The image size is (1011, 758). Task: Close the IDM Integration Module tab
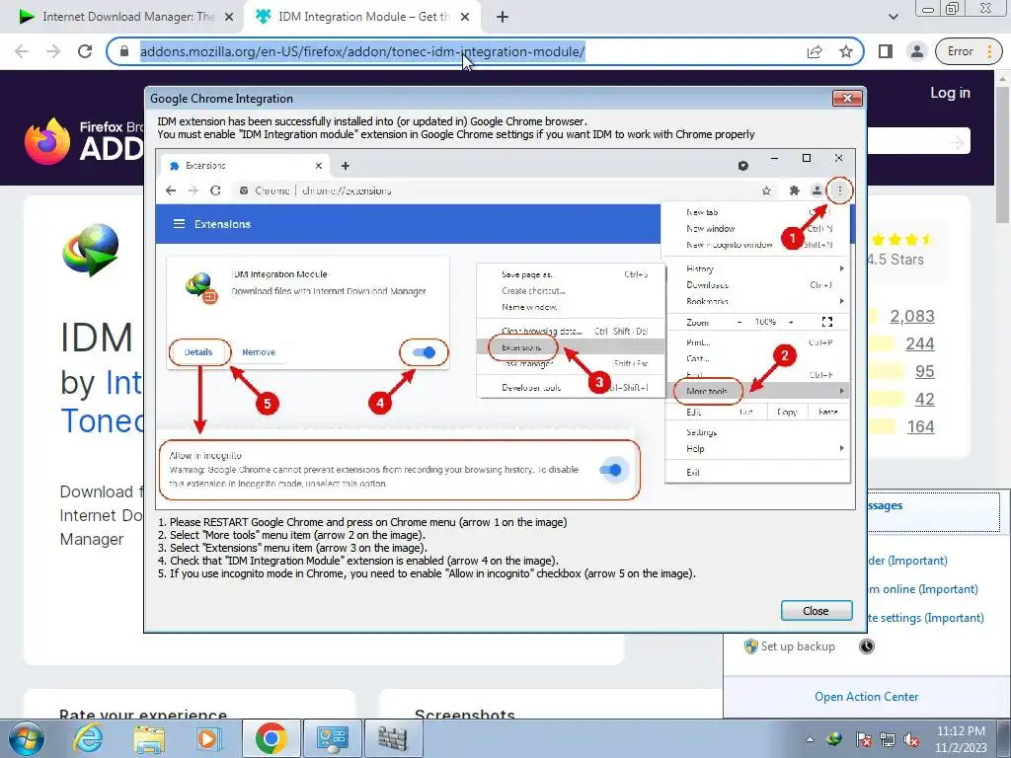pyautogui.click(x=465, y=18)
